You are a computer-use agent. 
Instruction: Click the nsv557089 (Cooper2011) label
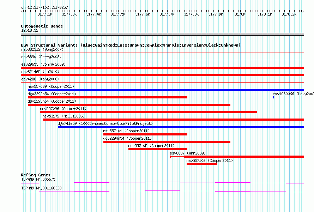(x=51, y=86)
